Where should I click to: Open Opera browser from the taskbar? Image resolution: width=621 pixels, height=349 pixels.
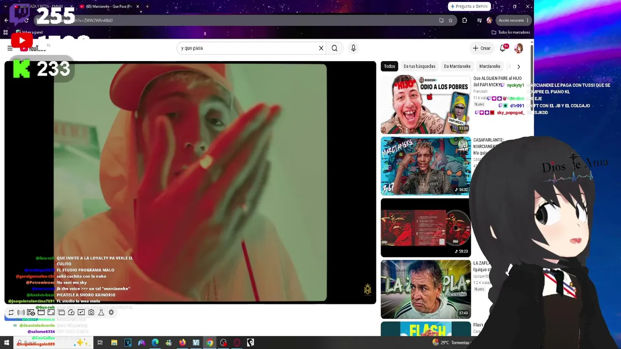click(x=237, y=343)
